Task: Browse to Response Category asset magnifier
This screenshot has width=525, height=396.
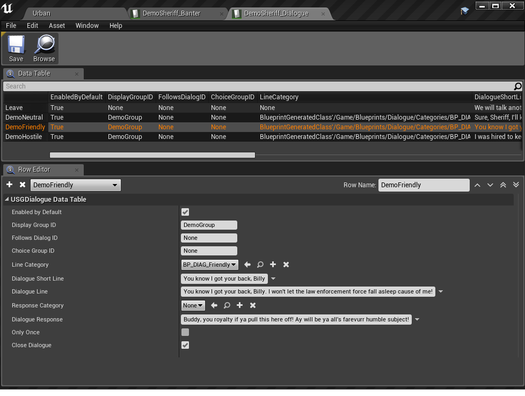Action: click(x=227, y=305)
